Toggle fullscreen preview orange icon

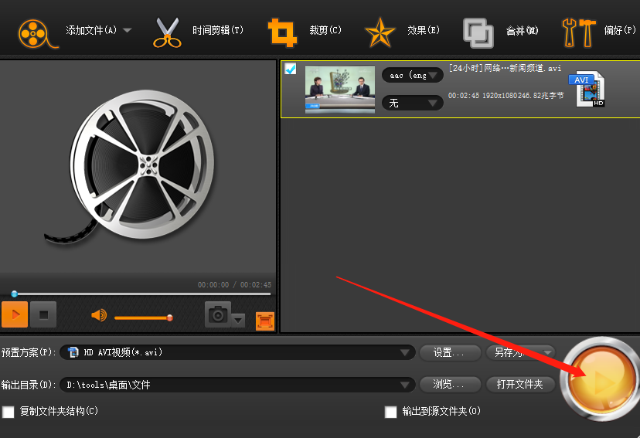pyautogui.click(x=265, y=321)
